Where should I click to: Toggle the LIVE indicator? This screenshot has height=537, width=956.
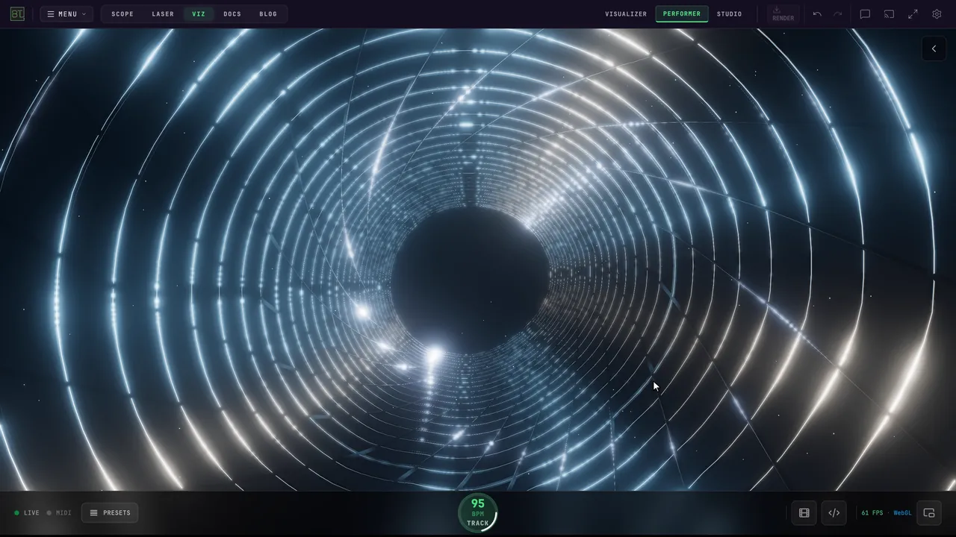tap(27, 513)
